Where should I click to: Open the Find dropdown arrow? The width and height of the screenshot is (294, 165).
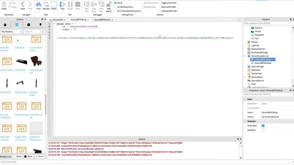coord(39,12)
